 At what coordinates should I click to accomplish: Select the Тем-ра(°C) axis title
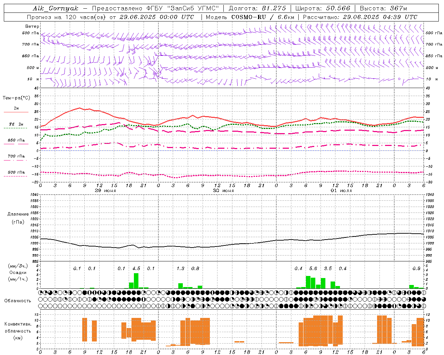coord(16,98)
